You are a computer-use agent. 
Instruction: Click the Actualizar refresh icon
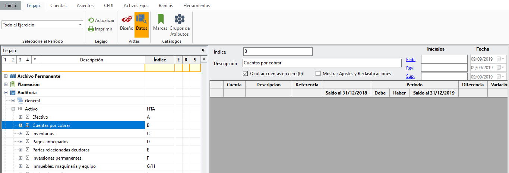click(91, 20)
